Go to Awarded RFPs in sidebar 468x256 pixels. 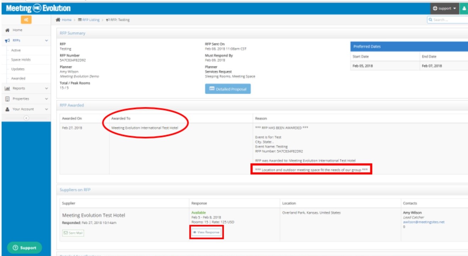coord(18,78)
